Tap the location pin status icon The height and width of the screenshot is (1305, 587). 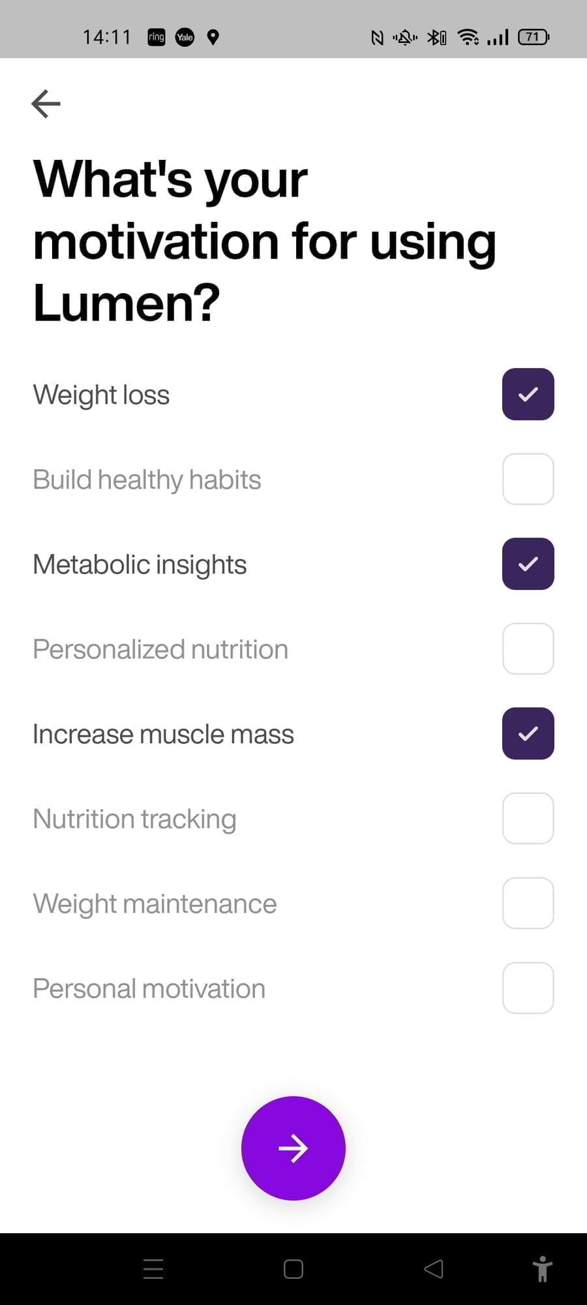[213, 37]
